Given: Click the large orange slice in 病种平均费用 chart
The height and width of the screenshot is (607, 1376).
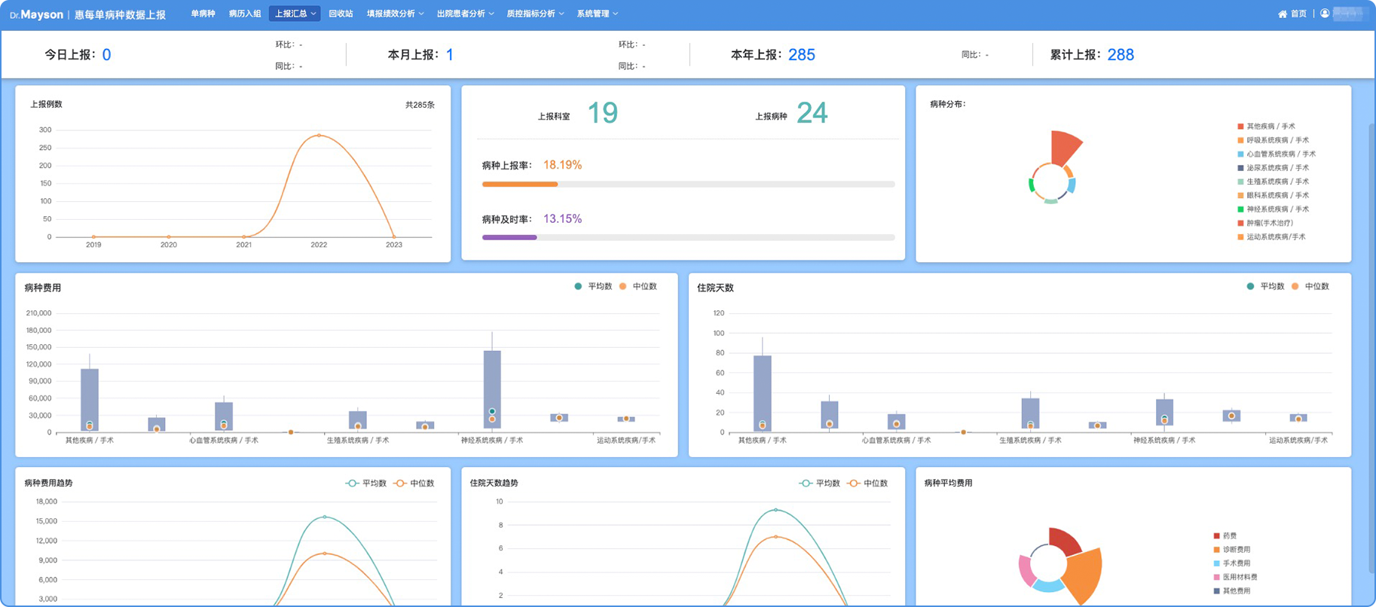Looking at the screenshot, I should (x=1085, y=574).
